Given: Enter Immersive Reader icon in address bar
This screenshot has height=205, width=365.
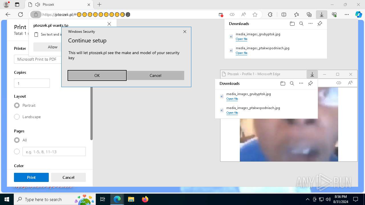Looking at the screenshot, I should pos(232,15).
